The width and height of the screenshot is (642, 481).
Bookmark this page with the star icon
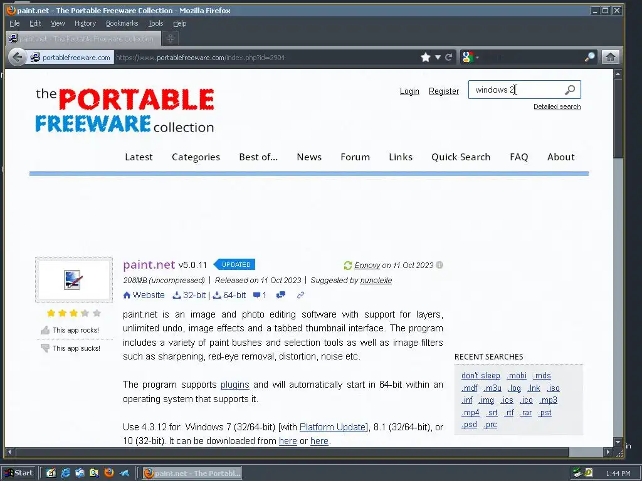426,57
